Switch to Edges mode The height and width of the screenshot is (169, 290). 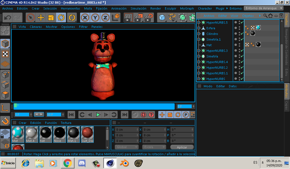[x=5, y=85]
